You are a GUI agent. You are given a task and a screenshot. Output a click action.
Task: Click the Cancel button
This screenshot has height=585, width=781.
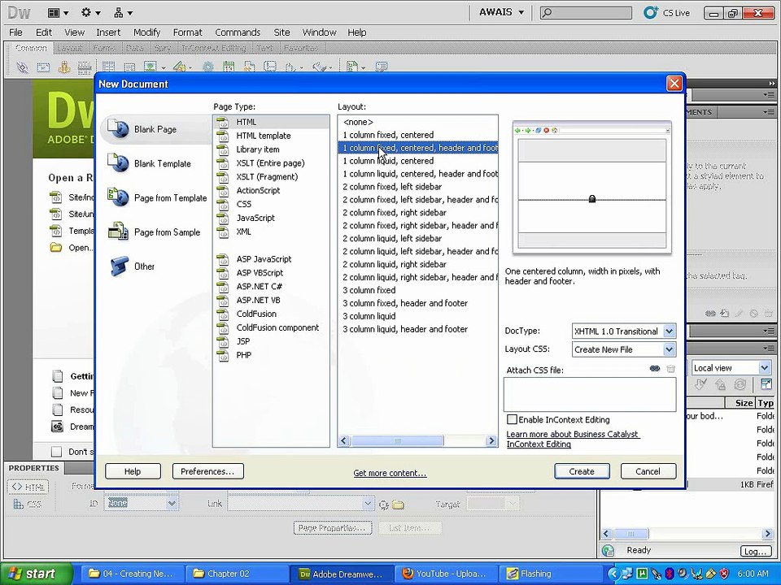648,471
